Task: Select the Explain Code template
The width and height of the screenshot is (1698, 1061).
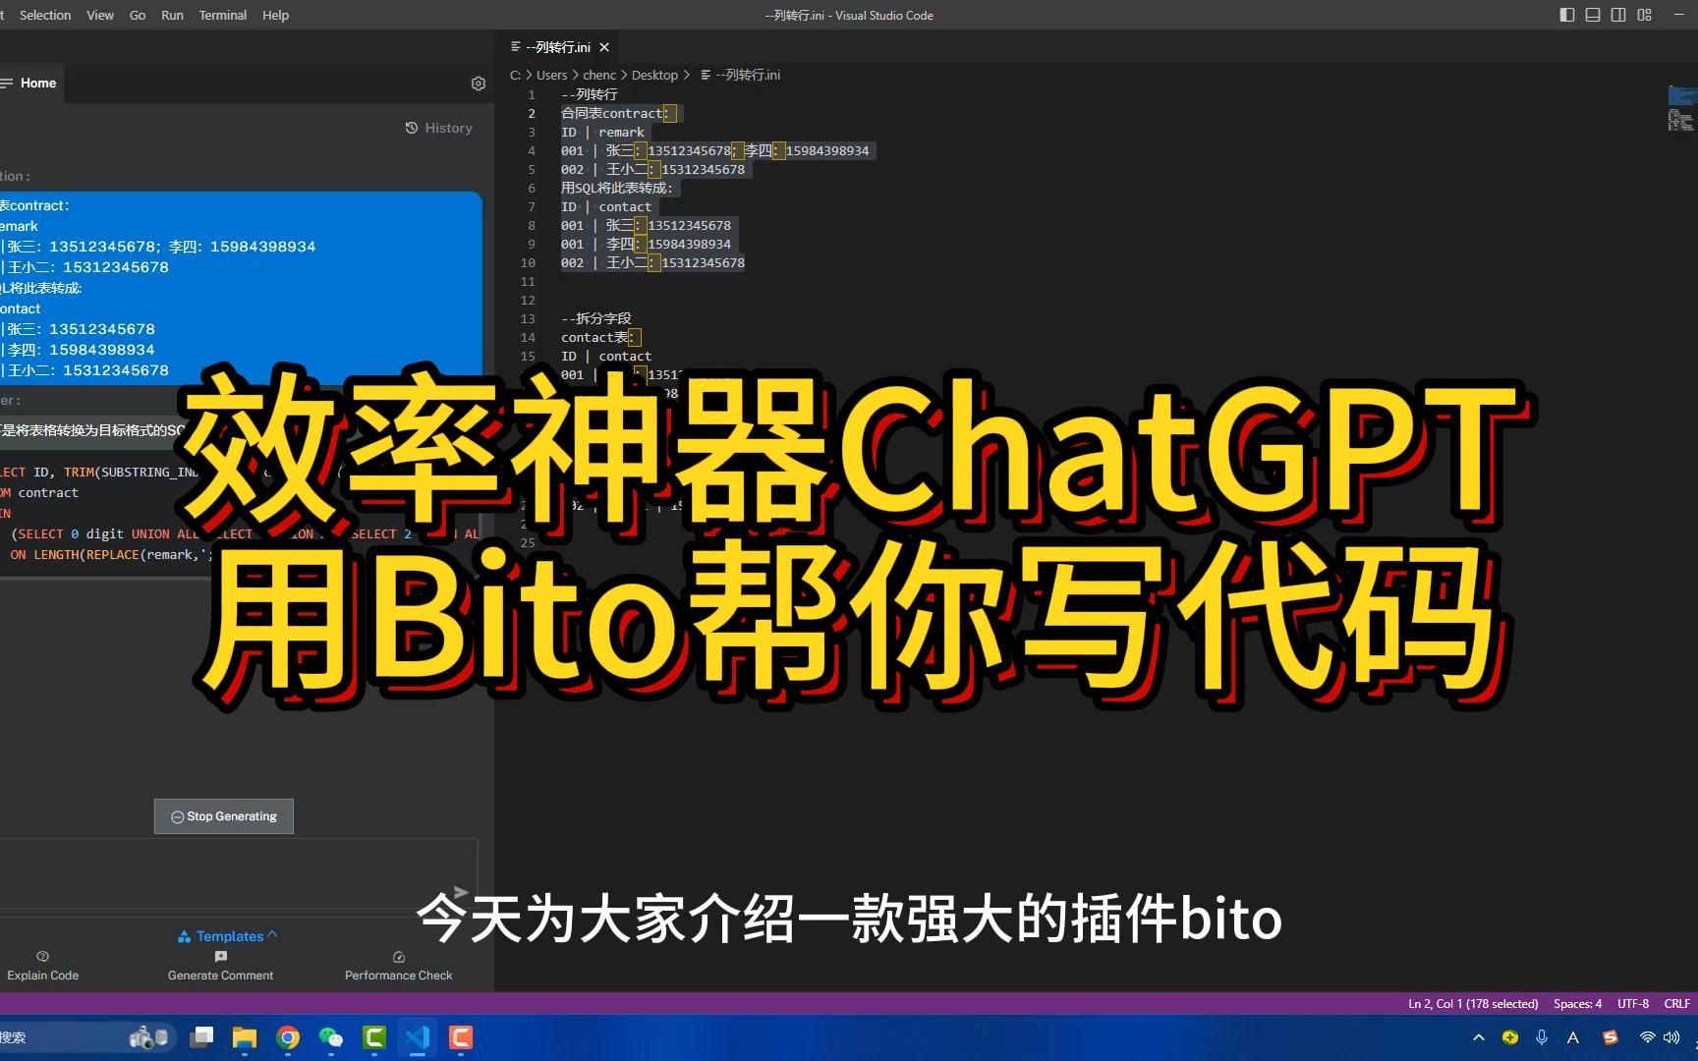Action: click(x=42, y=967)
